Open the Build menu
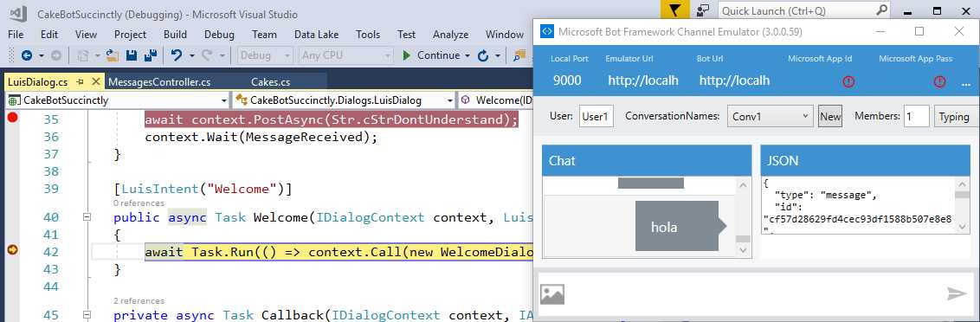 (x=175, y=35)
